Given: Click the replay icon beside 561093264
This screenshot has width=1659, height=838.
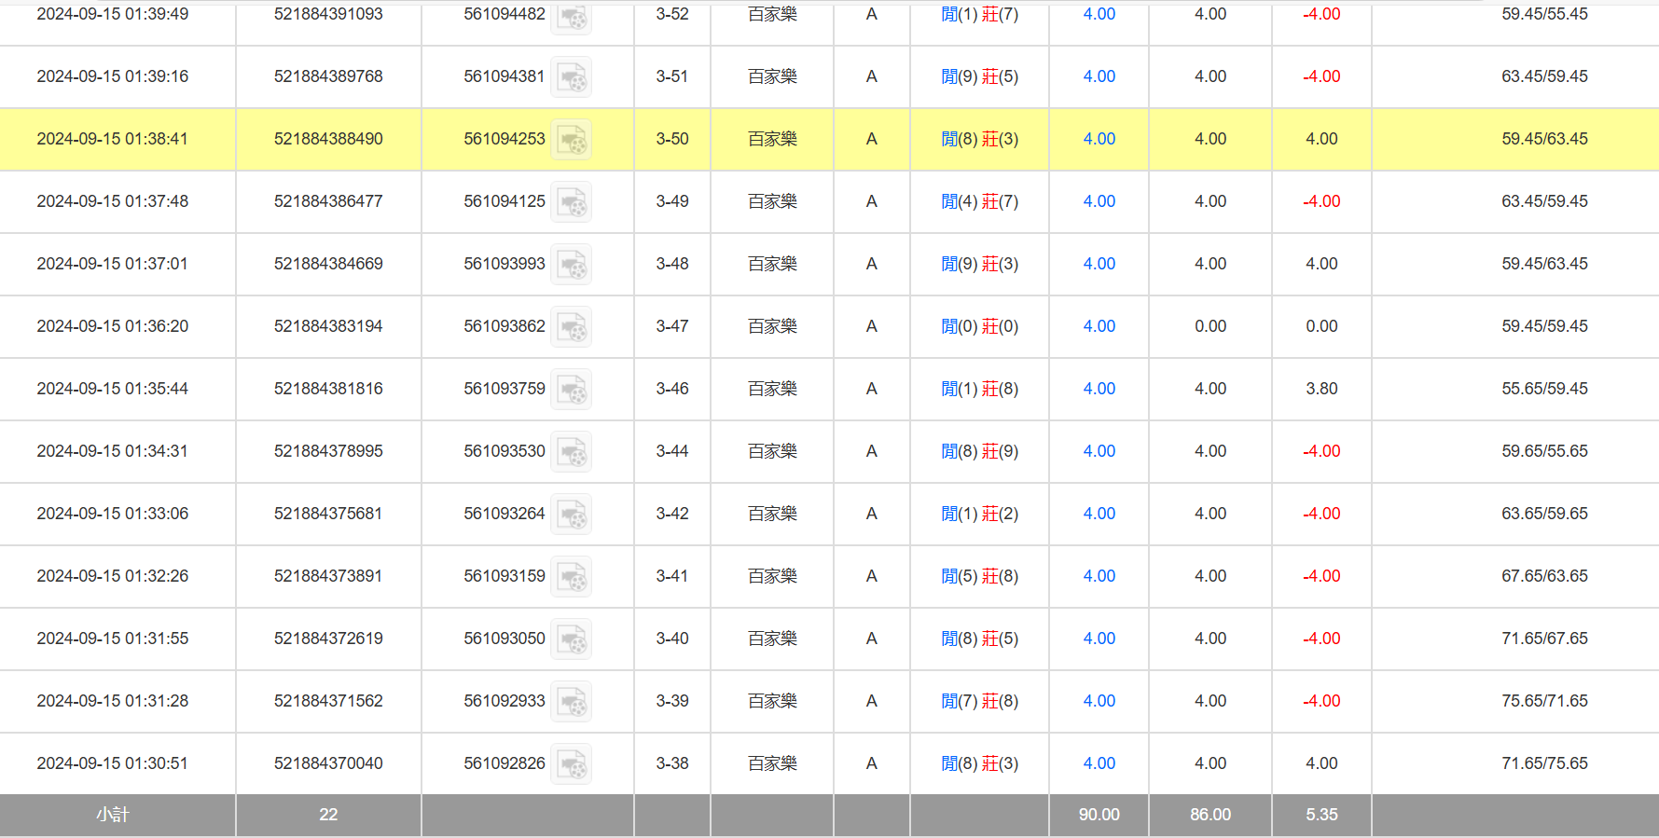Looking at the screenshot, I should [x=571, y=515].
